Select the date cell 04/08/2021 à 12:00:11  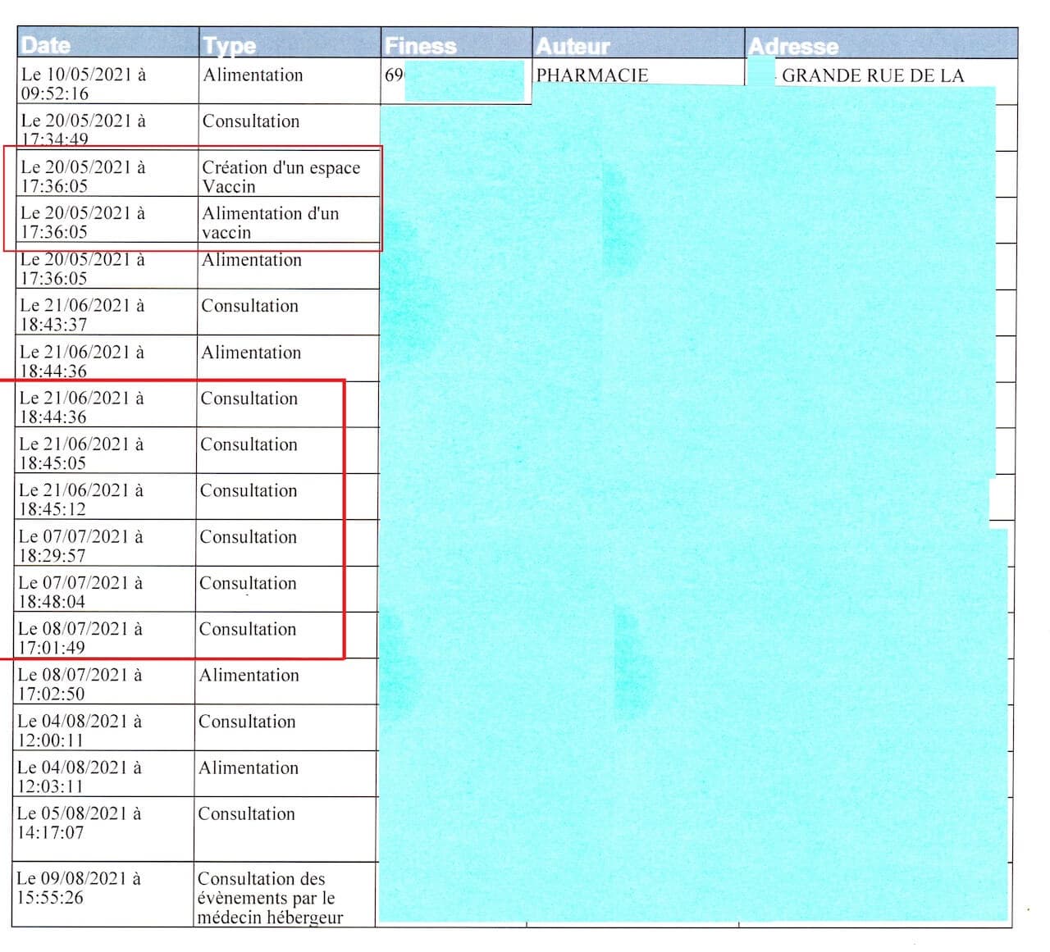tap(80, 731)
